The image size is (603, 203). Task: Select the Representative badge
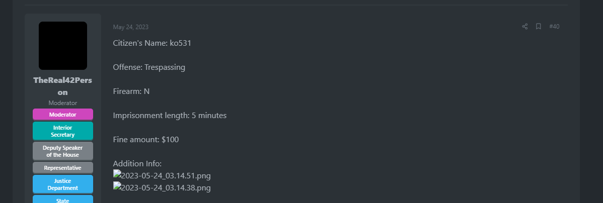pyautogui.click(x=63, y=168)
